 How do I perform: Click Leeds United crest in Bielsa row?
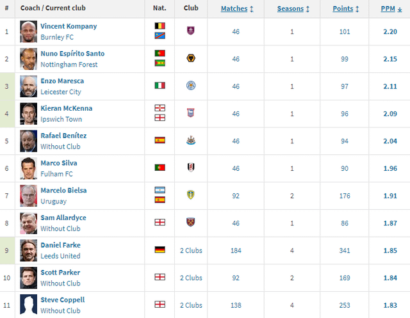(190, 195)
